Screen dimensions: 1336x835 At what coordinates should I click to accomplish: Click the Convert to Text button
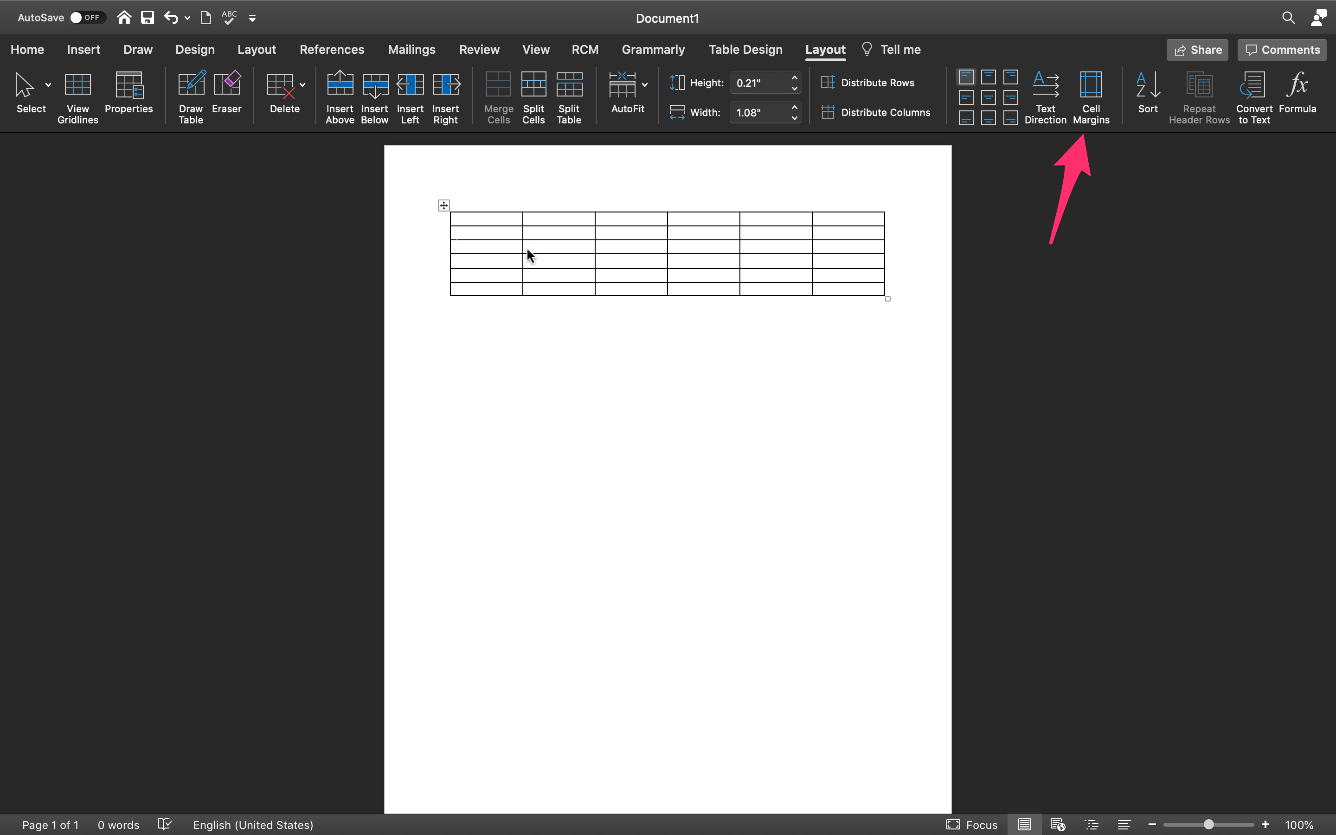[x=1253, y=95]
